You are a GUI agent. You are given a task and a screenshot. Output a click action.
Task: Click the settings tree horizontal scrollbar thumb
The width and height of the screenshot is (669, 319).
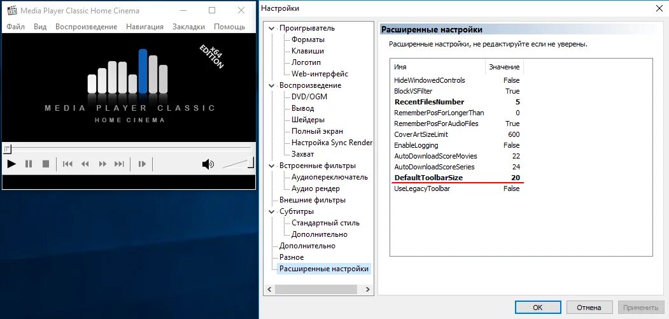[x=316, y=290]
